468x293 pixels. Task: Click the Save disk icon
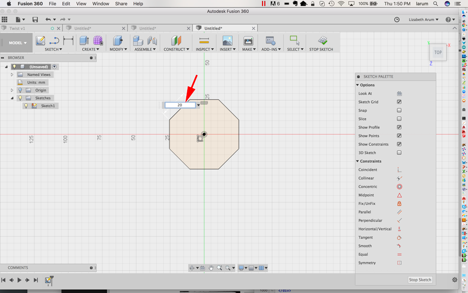[x=35, y=19]
